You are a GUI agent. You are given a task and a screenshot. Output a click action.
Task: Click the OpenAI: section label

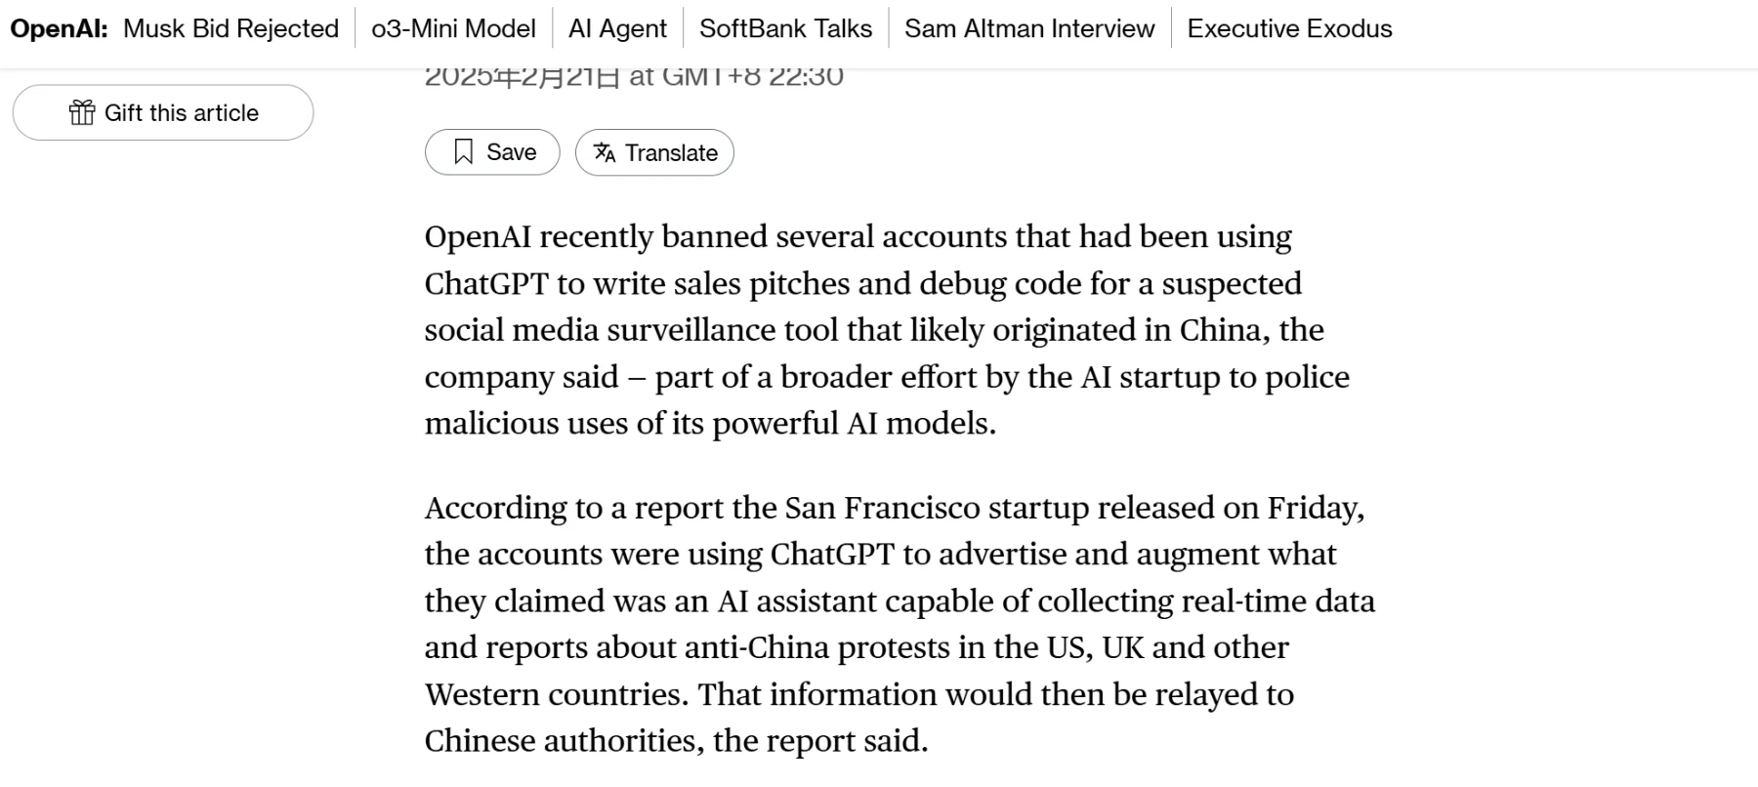click(x=59, y=28)
